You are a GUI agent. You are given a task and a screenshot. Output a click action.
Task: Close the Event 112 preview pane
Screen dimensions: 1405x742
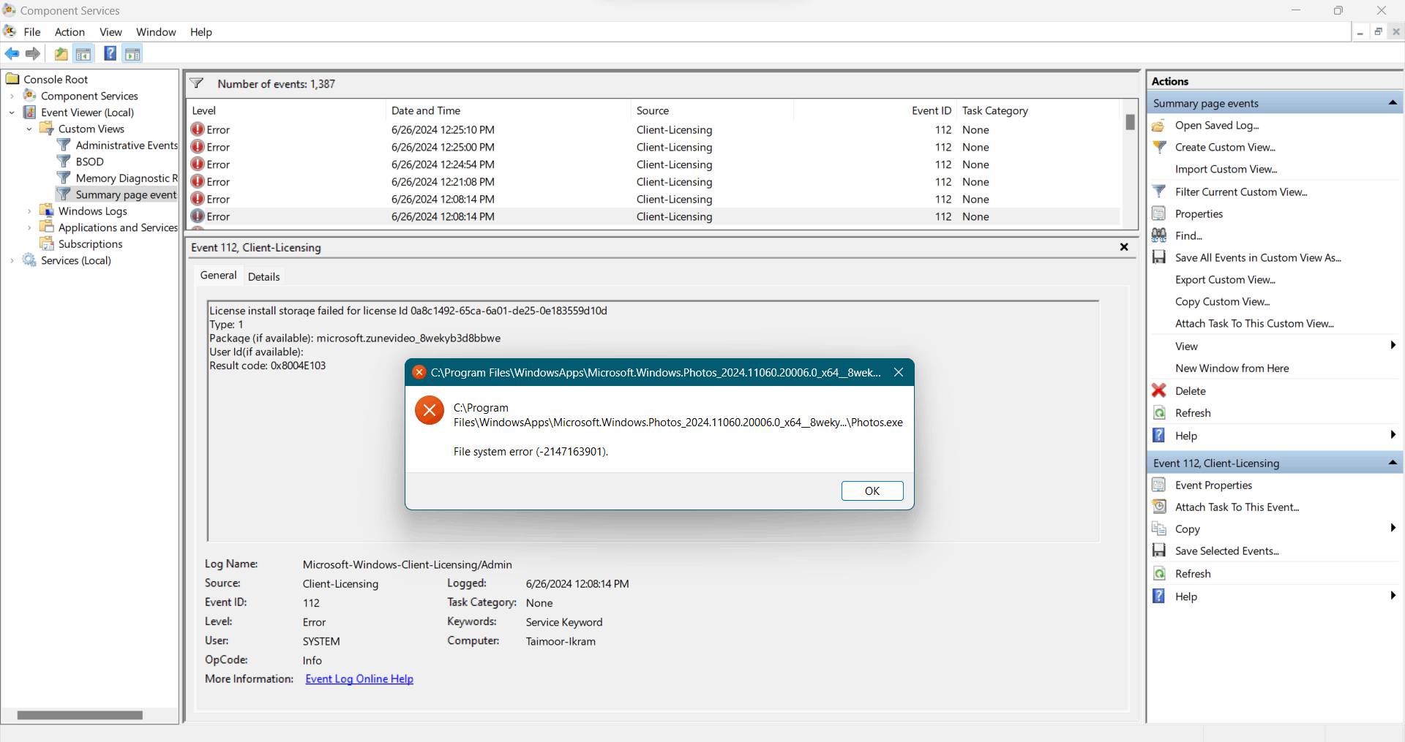pos(1124,247)
